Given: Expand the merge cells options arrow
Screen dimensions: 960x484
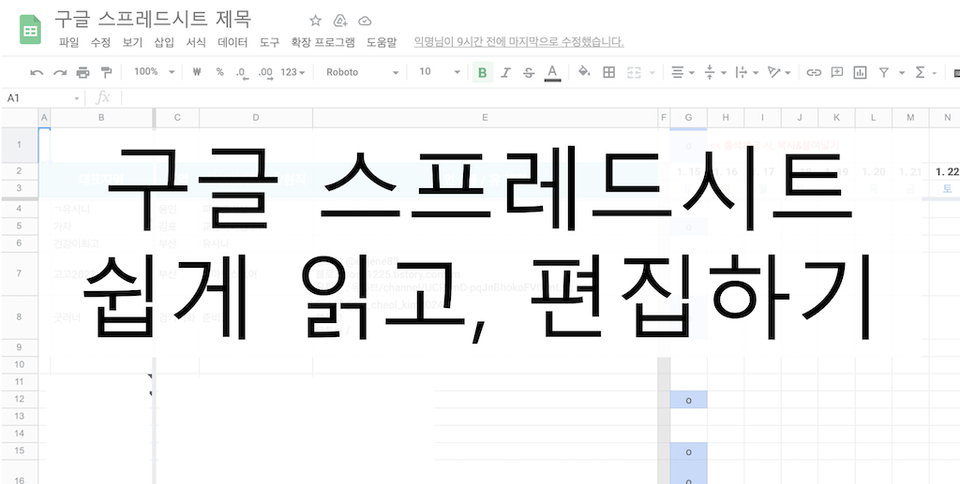Looking at the screenshot, I should click(652, 73).
